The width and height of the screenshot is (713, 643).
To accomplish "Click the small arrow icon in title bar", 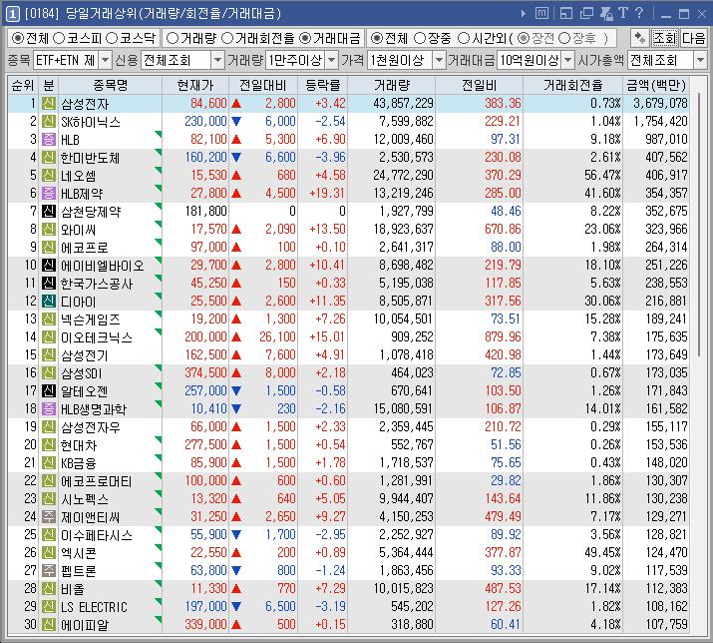I will tap(524, 14).
